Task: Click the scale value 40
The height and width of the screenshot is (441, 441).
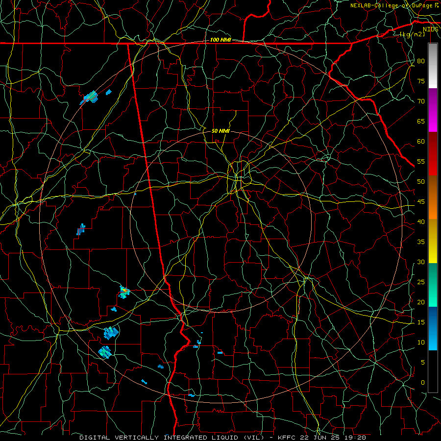Action: point(421,222)
